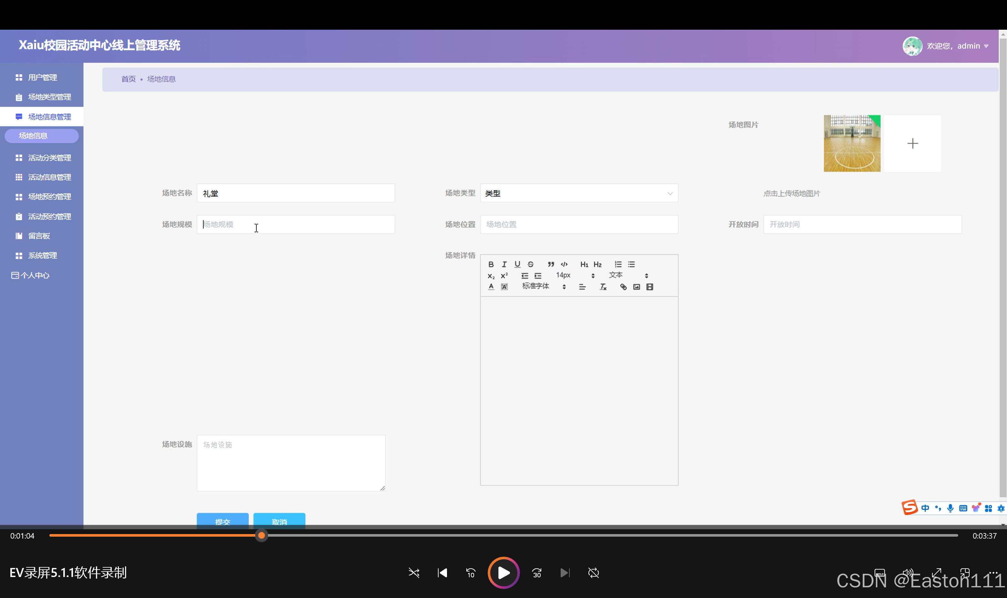Apply the H2 heading style

coord(597,264)
